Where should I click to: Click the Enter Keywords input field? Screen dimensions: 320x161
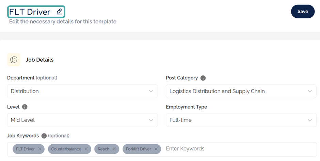(x=238, y=149)
